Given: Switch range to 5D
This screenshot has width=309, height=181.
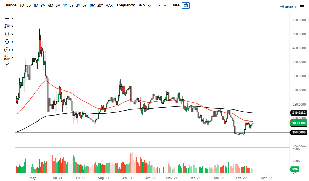Looking at the screenshot, I should 29,5.
